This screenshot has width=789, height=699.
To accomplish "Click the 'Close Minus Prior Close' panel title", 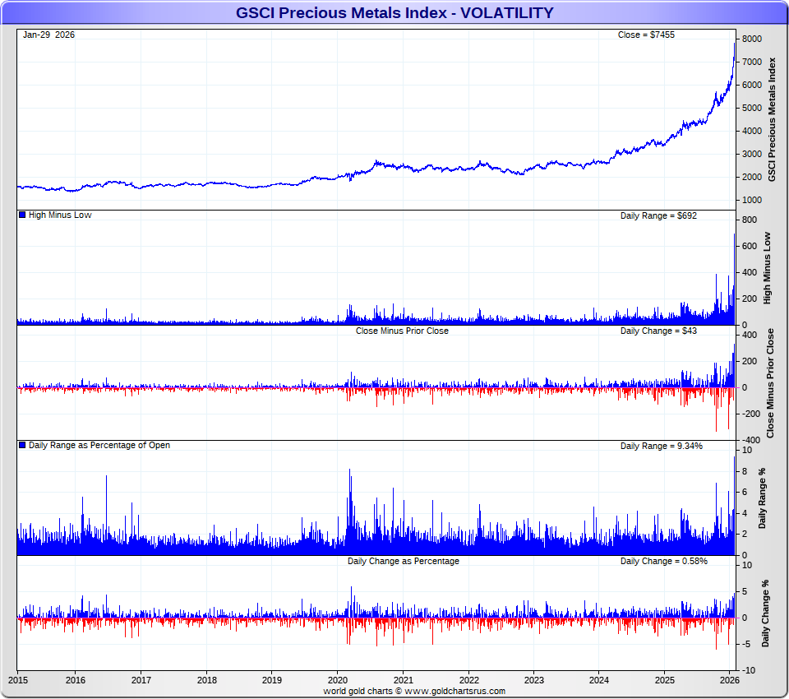I will 402,331.
